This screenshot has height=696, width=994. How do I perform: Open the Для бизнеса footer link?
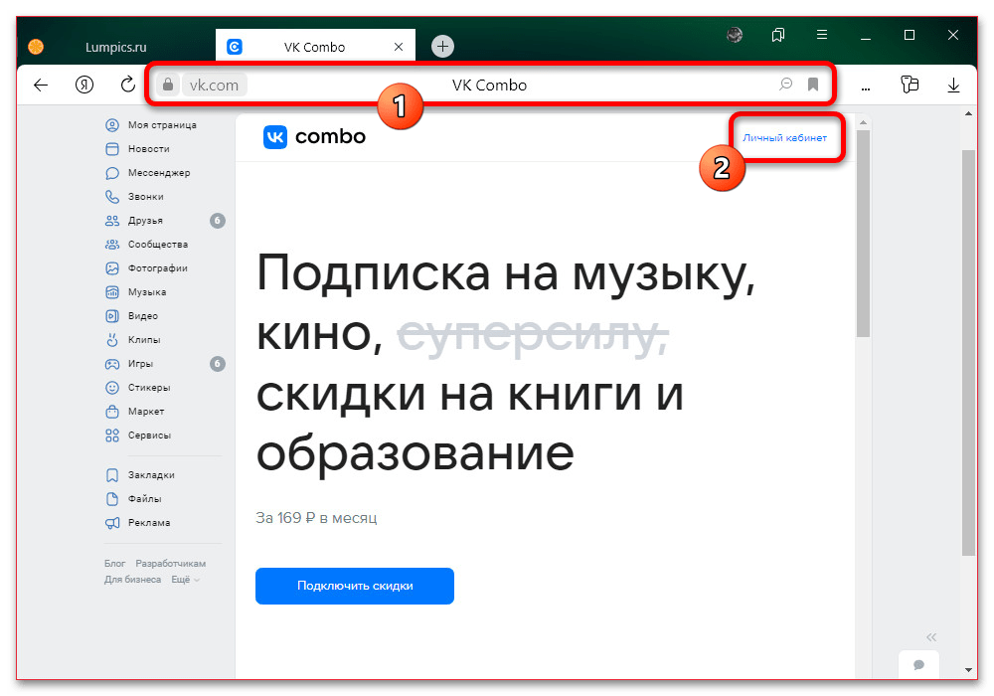[132, 580]
